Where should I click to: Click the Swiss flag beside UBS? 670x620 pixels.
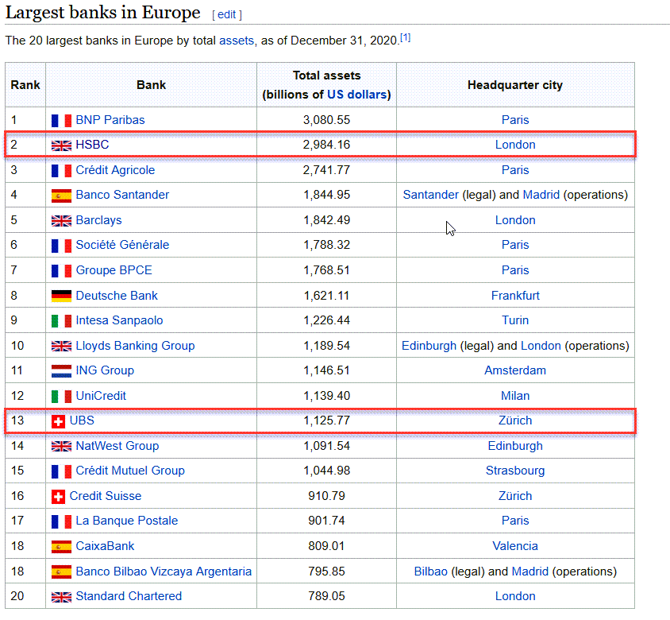[58, 421]
